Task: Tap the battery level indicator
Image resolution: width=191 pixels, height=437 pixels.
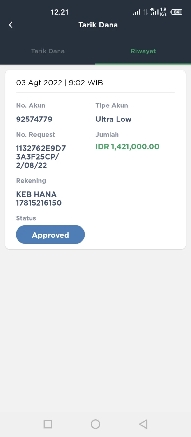Action: (176, 12)
